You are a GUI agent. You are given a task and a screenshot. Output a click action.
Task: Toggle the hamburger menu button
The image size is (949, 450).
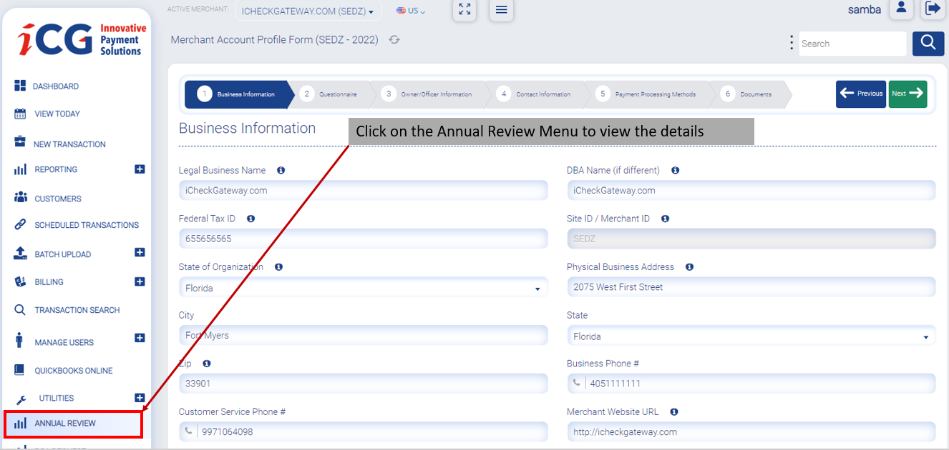click(x=501, y=9)
